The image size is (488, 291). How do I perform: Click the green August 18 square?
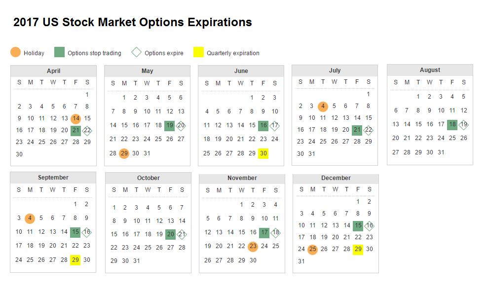pos(452,124)
